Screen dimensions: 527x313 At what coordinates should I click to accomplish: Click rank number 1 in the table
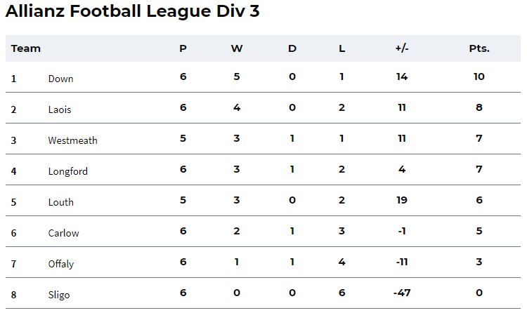pyautogui.click(x=13, y=79)
